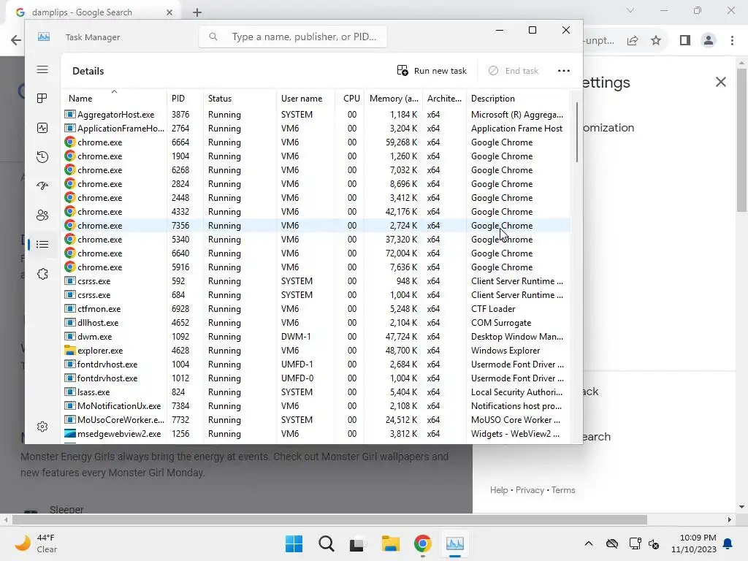Sort by Description column header
748x561 pixels.
(518, 99)
